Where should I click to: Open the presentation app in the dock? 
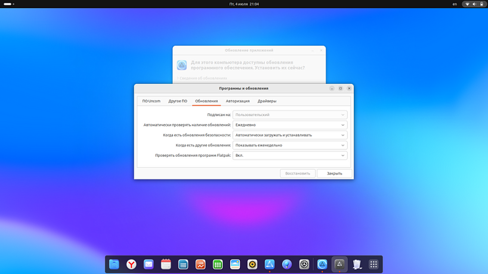pos(200,264)
